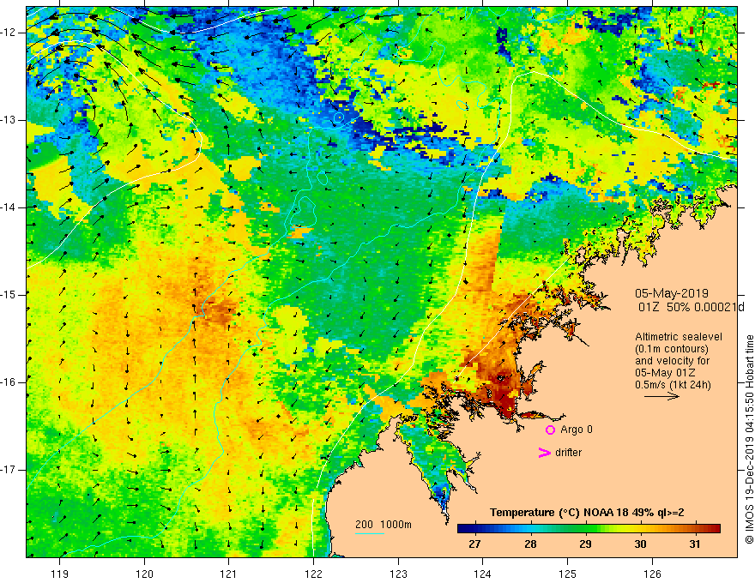Click the latitude -12 axis label
The image size is (755, 583).
tap(9, 33)
